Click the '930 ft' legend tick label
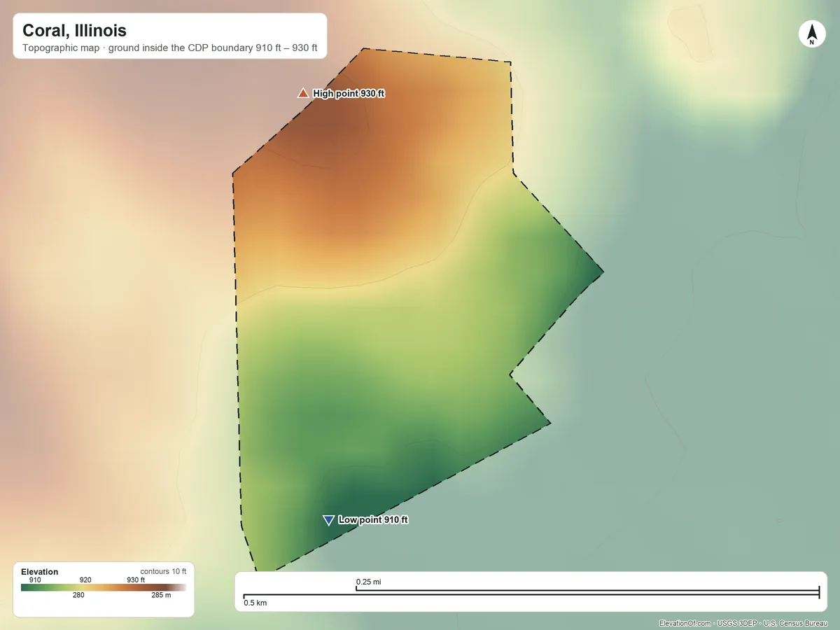 click(136, 580)
